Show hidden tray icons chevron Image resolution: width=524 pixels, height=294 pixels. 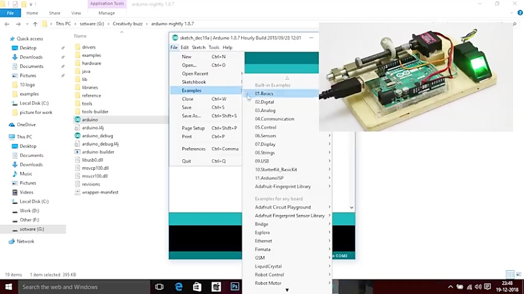click(x=451, y=287)
